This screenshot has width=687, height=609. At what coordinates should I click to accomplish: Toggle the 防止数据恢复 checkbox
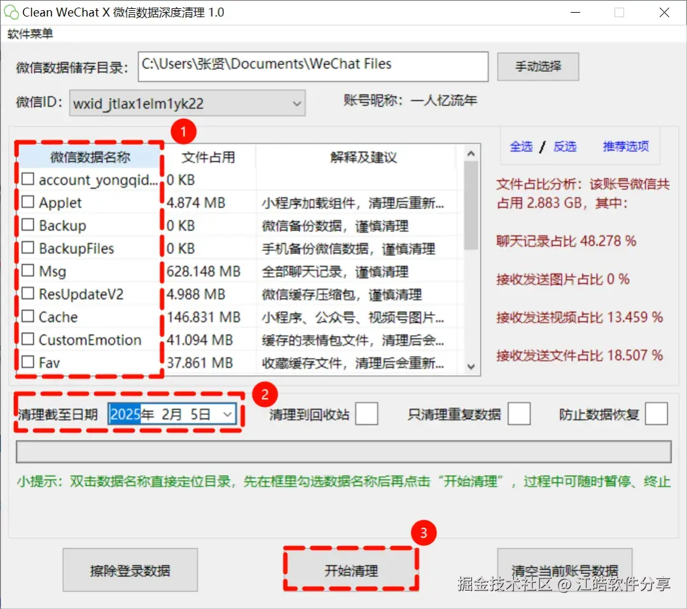(656, 414)
